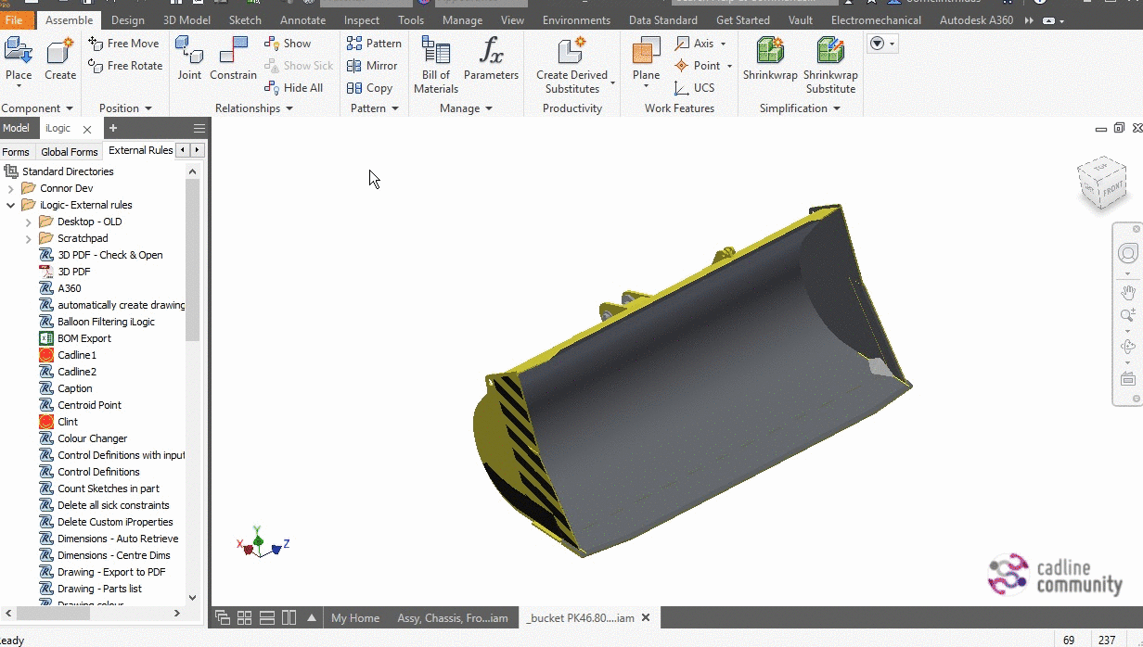This screenshot has width=1143, height=647.
Task: Select the Drawing - Export to PDF rule
Action: [111, 572]
